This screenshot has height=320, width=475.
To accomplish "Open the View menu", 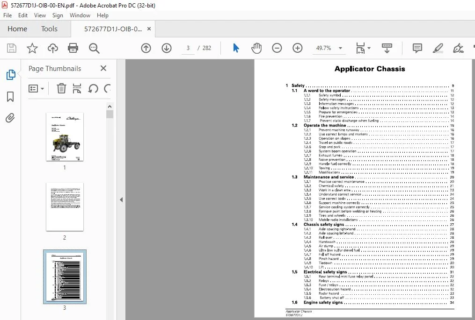I will [x=40, y=15].
